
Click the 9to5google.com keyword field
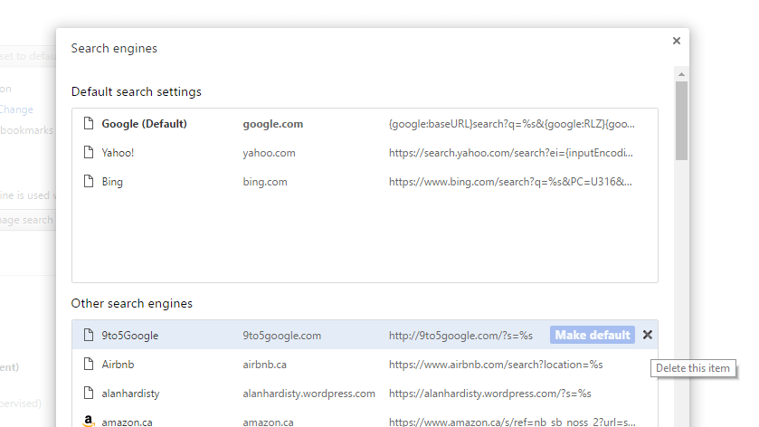point(281,336)
